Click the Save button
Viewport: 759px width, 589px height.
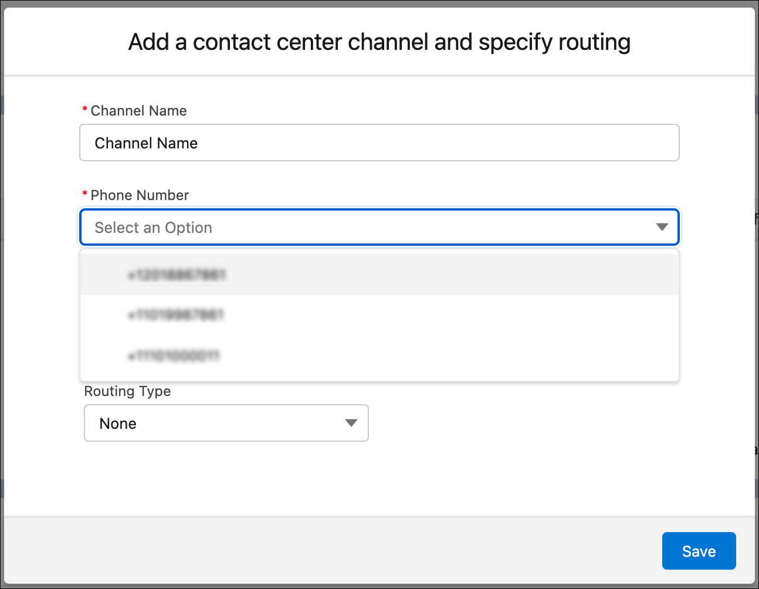coord(699,551)
